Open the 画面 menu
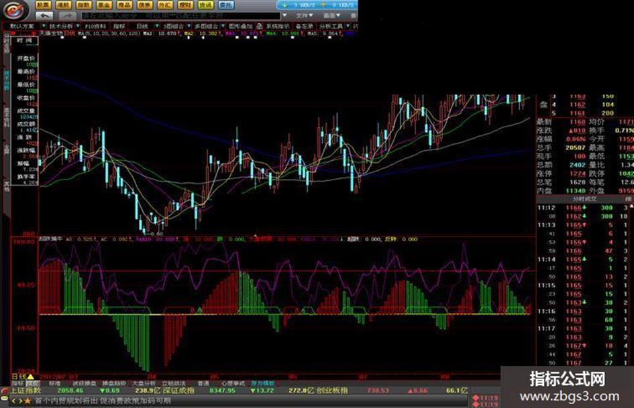Viewport: 634px width, 408px height. [331, 15]
